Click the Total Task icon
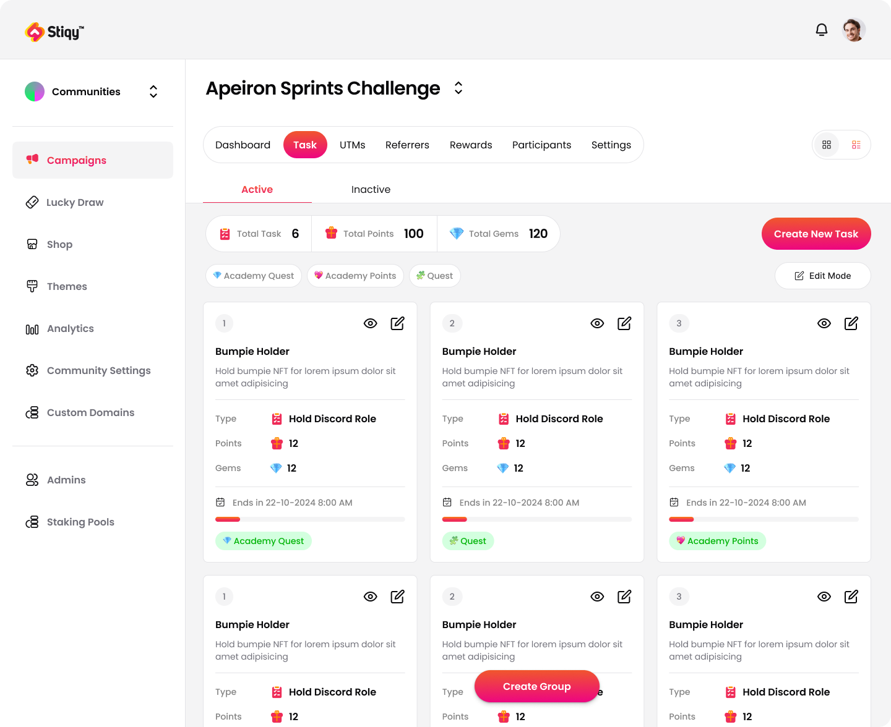This screenshot has width=891, height=727. click(x=225, y=234)
